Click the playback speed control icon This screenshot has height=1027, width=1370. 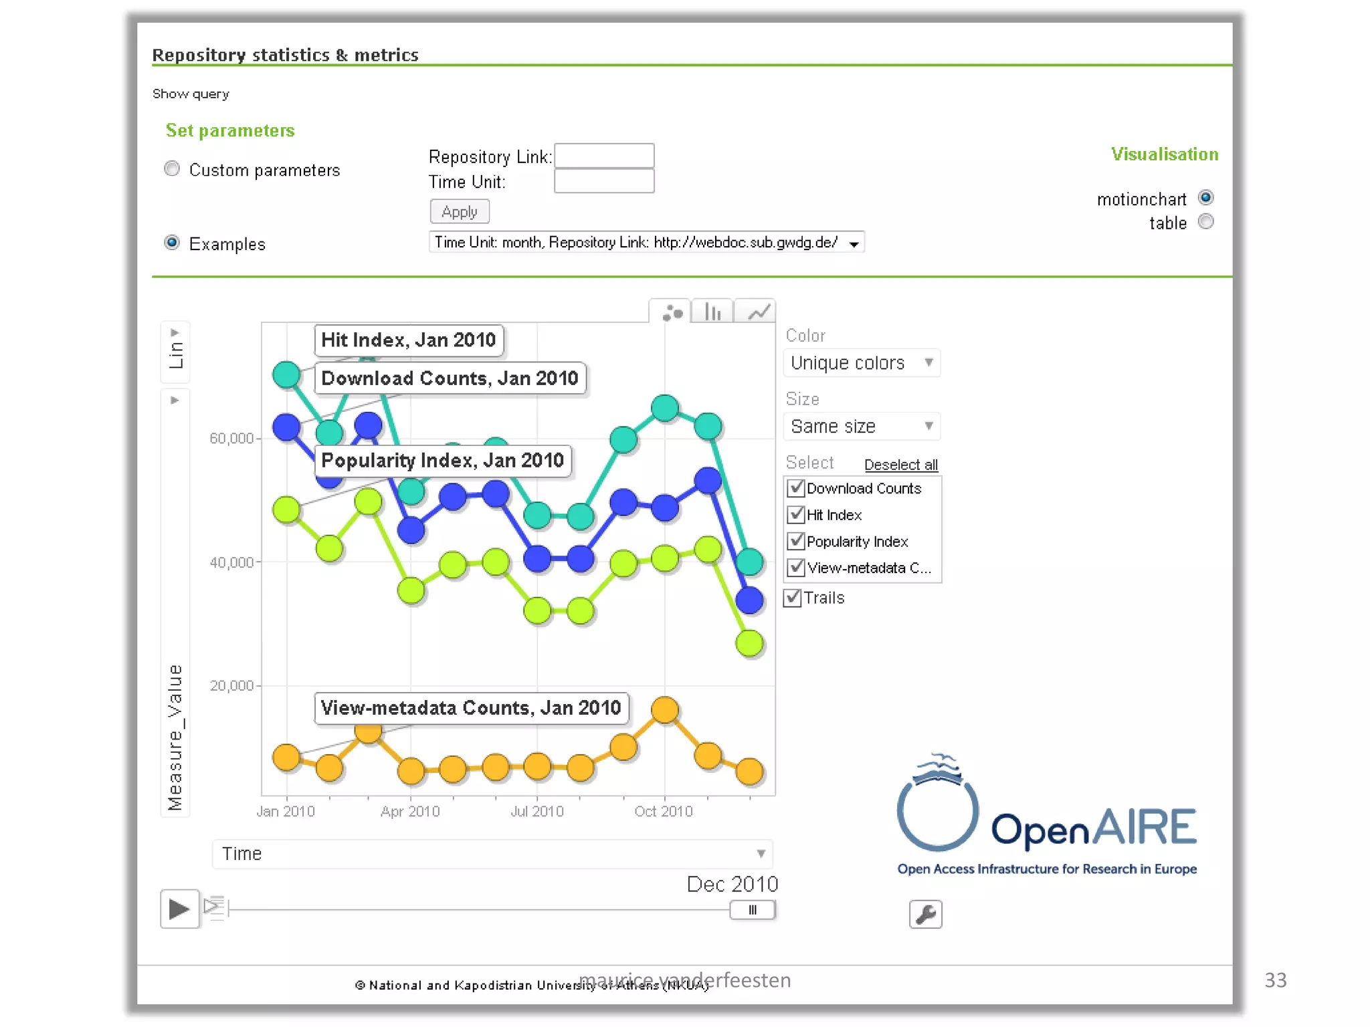215,908
